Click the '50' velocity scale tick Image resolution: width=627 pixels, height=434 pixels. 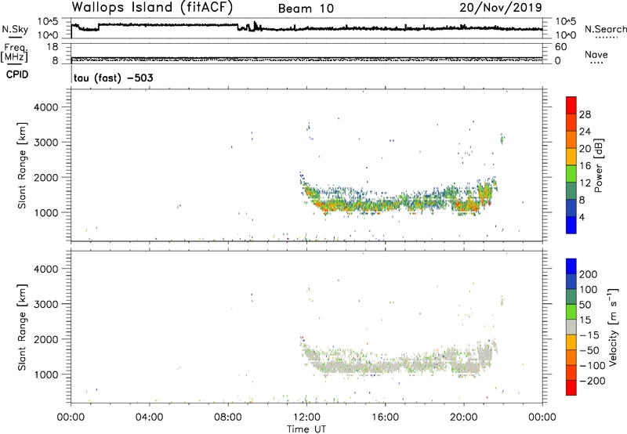tap(585, 305)
